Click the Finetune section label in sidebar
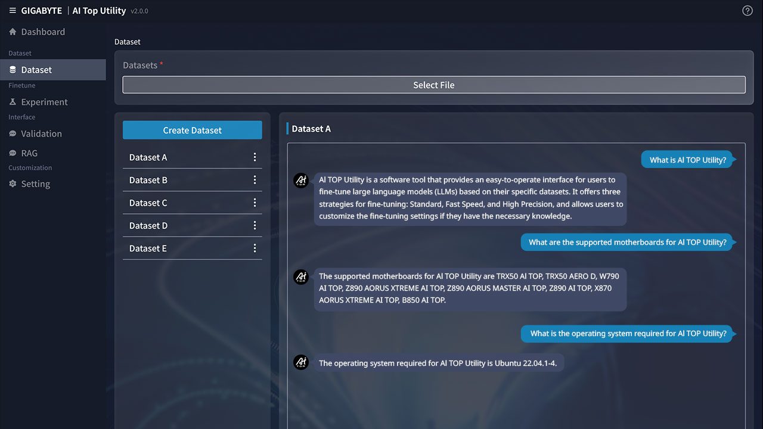 pyautogui.click(x=22, y=85)
